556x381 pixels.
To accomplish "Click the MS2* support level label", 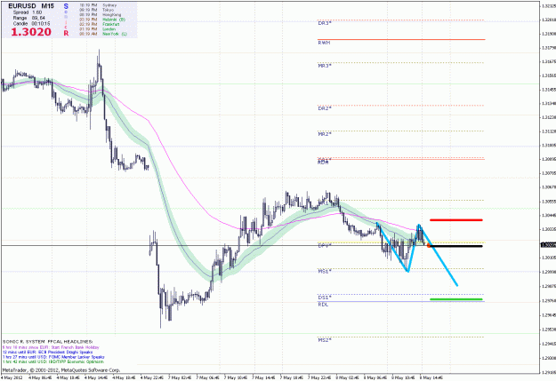I will click(325, 340).
